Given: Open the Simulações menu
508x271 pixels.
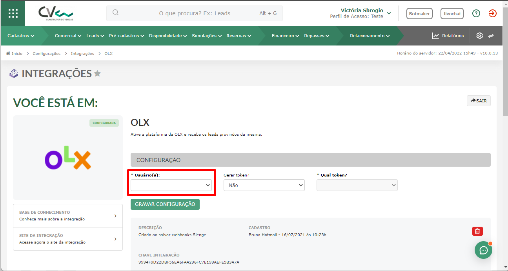Looking at the screenshot, I should [207, 36].
